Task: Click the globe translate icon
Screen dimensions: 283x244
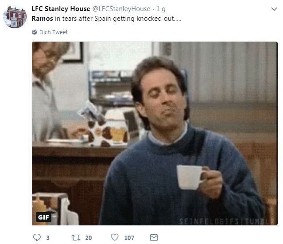Action: [34, 32]
